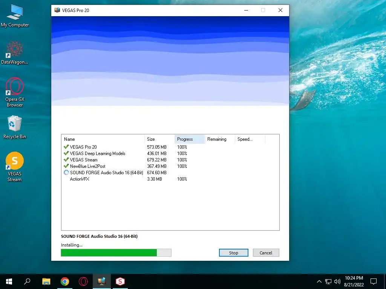Click the 367.49 MB size value
Image resolution: width=386 pixels, height=289 pixels.
click(157, 166)
